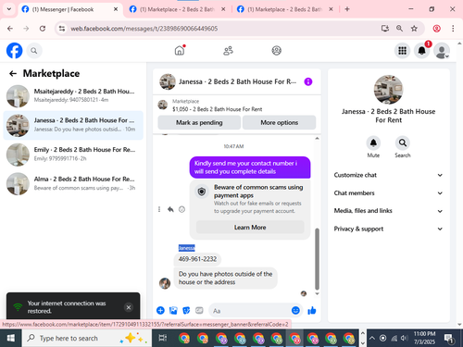Image resolution: width=463 pixels, height=347 pixels.
Task: Open more actions plus icon in composer
Action: [x=160, y=310]
